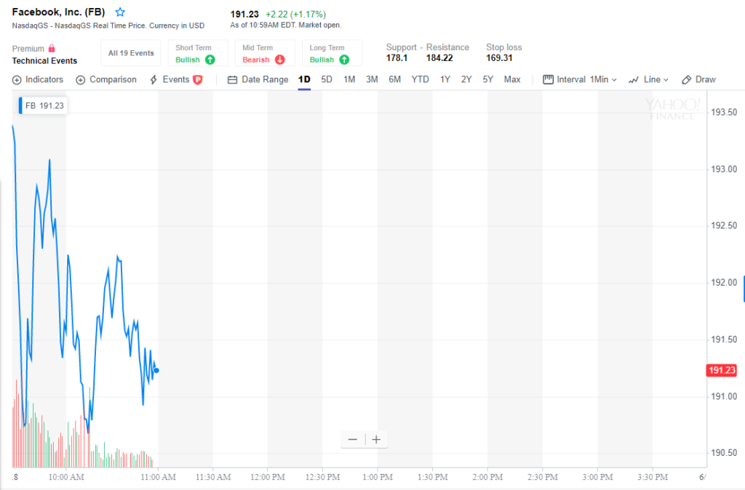Image resolution: width=745 pixels, height=490 pixels.
Task: Click Short Term bullish up-arrow icon
Action: pyautogui.click(x=210, y=60)
